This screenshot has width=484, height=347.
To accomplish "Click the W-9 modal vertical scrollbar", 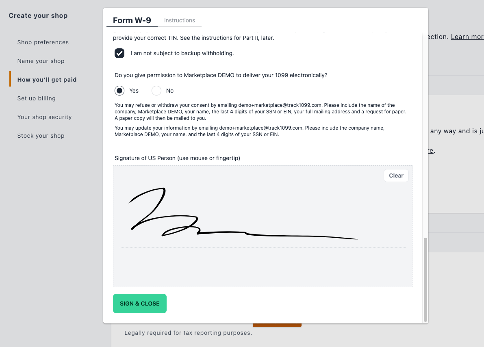I will (x=425, y=280).
